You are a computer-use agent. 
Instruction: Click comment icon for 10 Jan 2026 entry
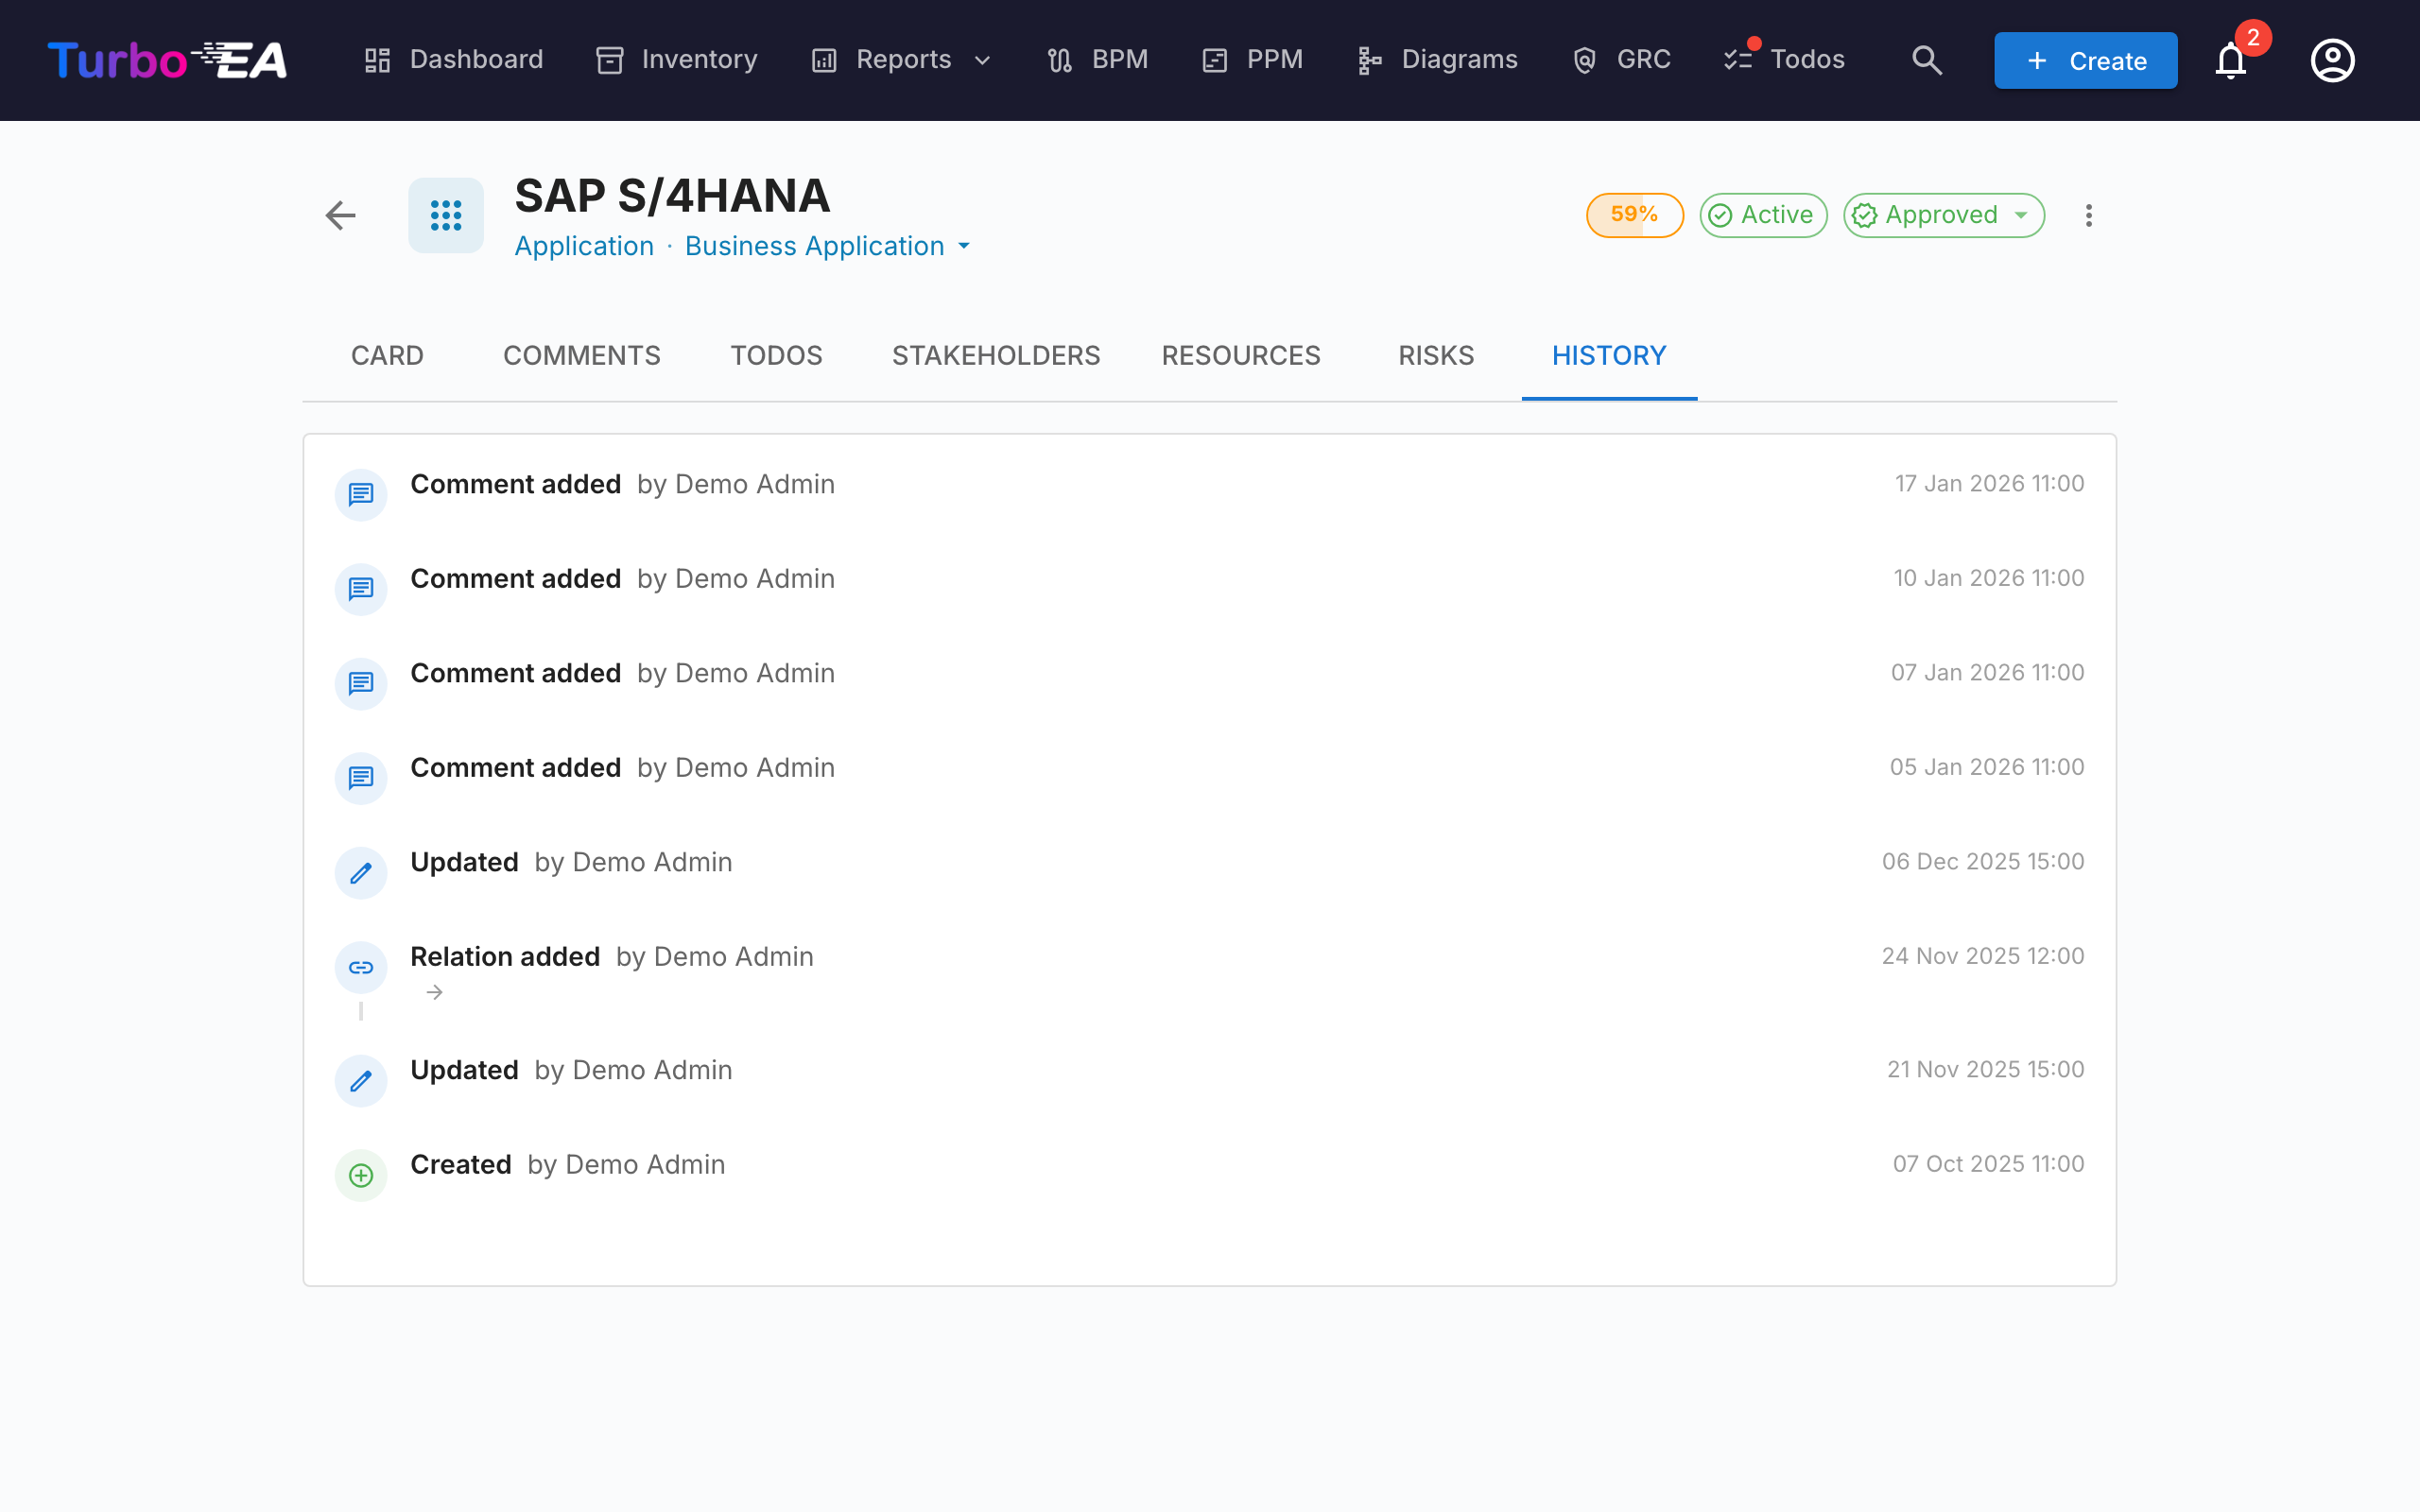pos(361,589)
